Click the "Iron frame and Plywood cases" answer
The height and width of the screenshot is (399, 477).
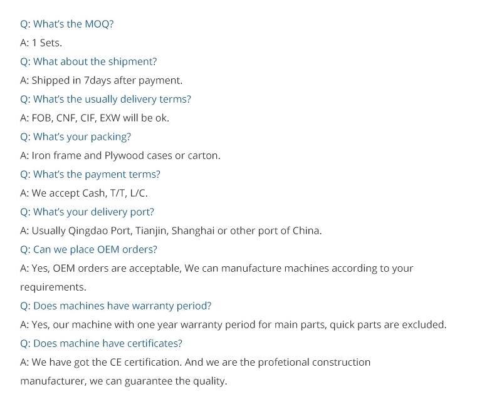(120, 155)
